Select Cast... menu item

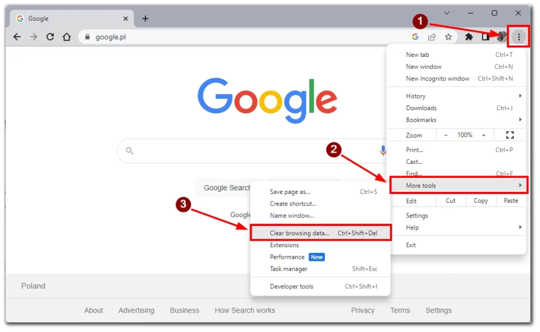pos(456,162)
